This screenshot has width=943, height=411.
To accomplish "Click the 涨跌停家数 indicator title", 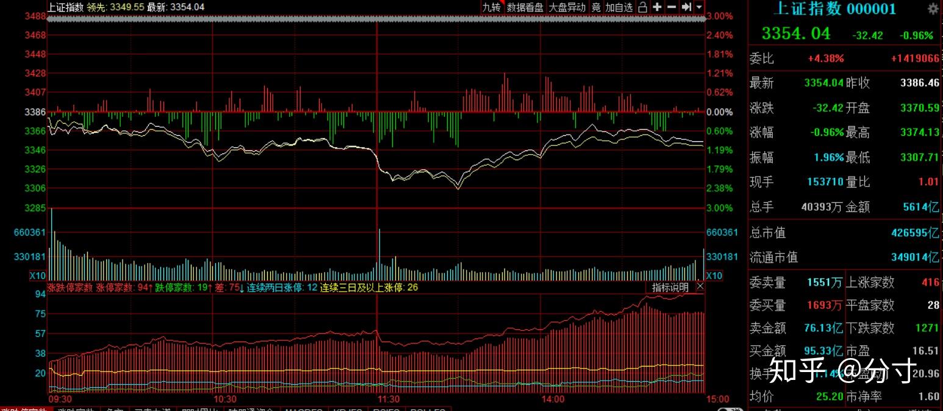I will point(70,287).
